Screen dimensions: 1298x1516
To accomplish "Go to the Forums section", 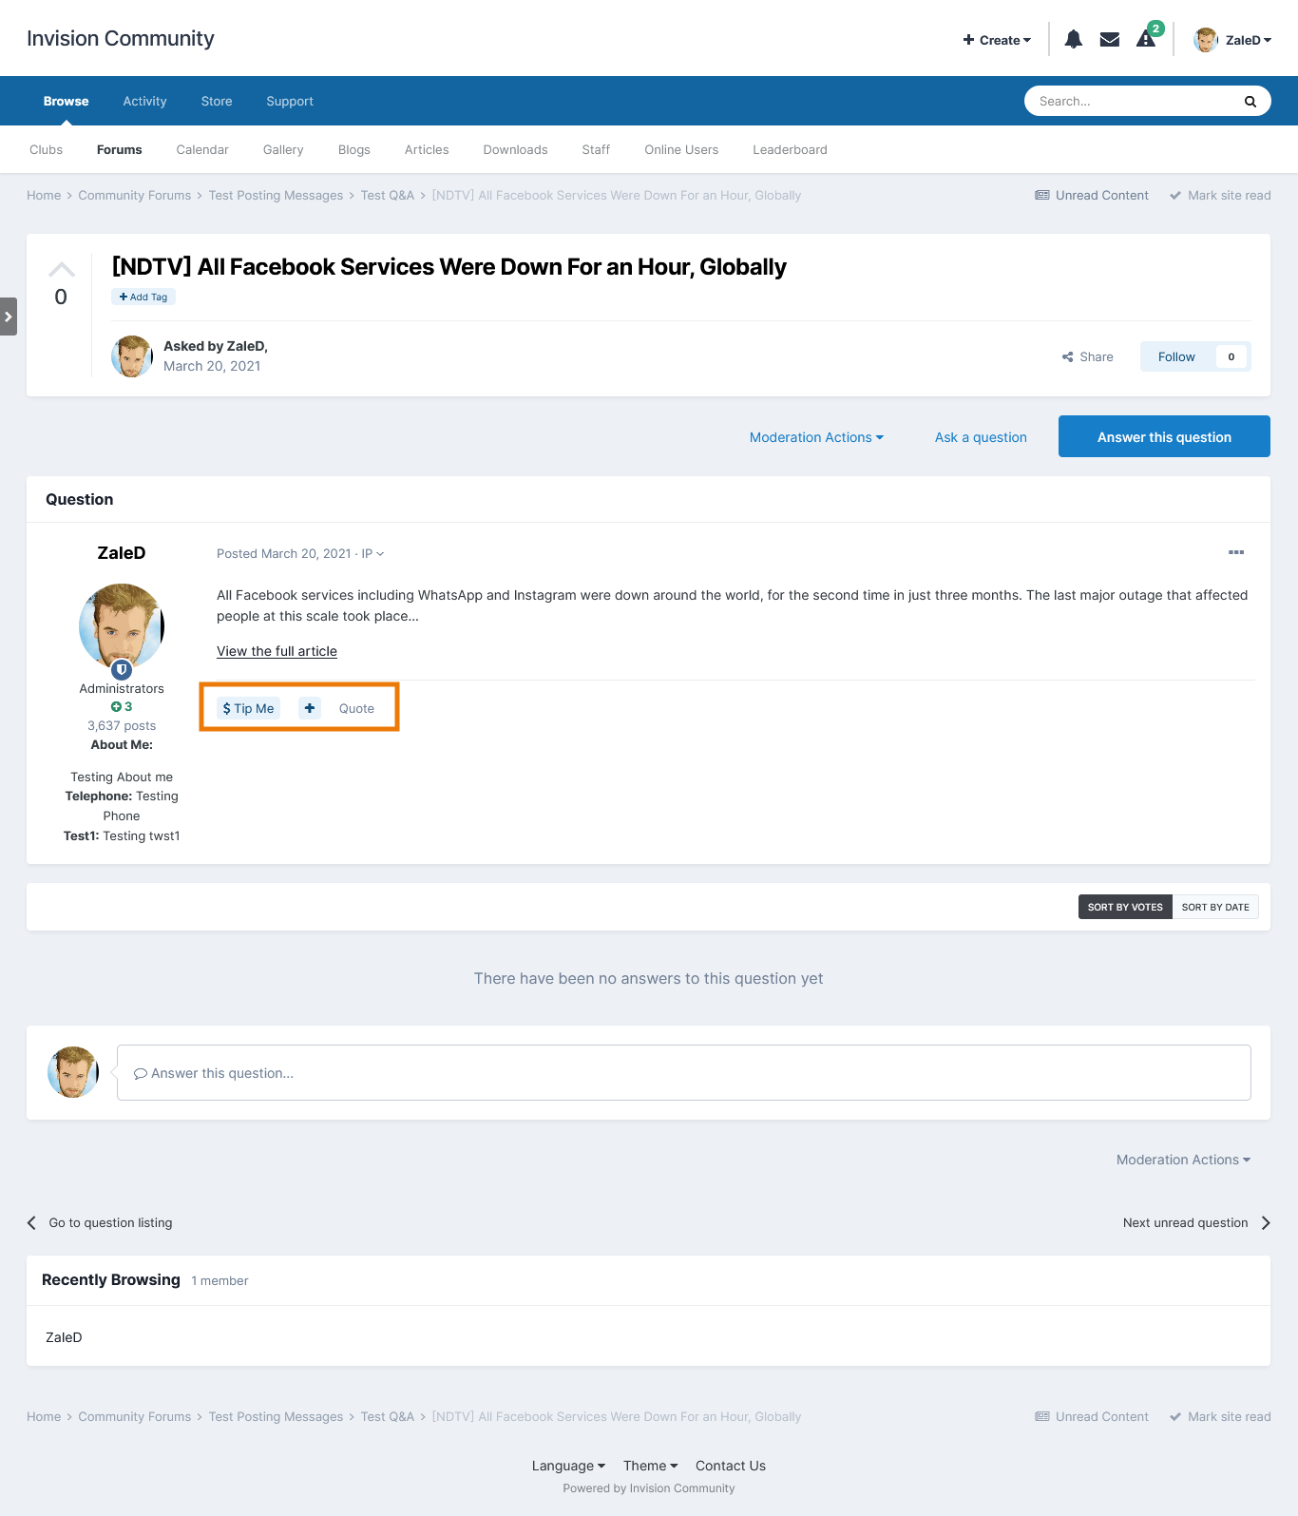I will [120, 149].
